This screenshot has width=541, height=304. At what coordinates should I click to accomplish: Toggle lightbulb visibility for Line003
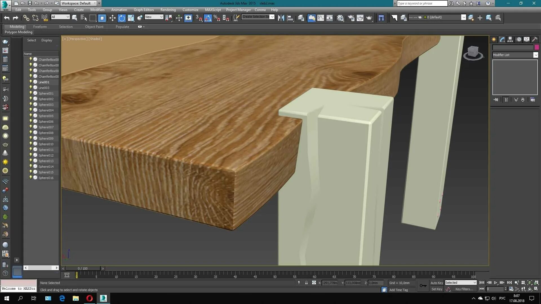pos(31,88)
